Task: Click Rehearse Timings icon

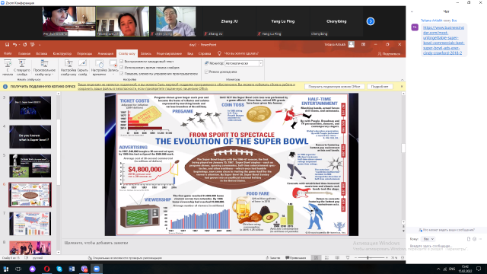Action: 99,68
